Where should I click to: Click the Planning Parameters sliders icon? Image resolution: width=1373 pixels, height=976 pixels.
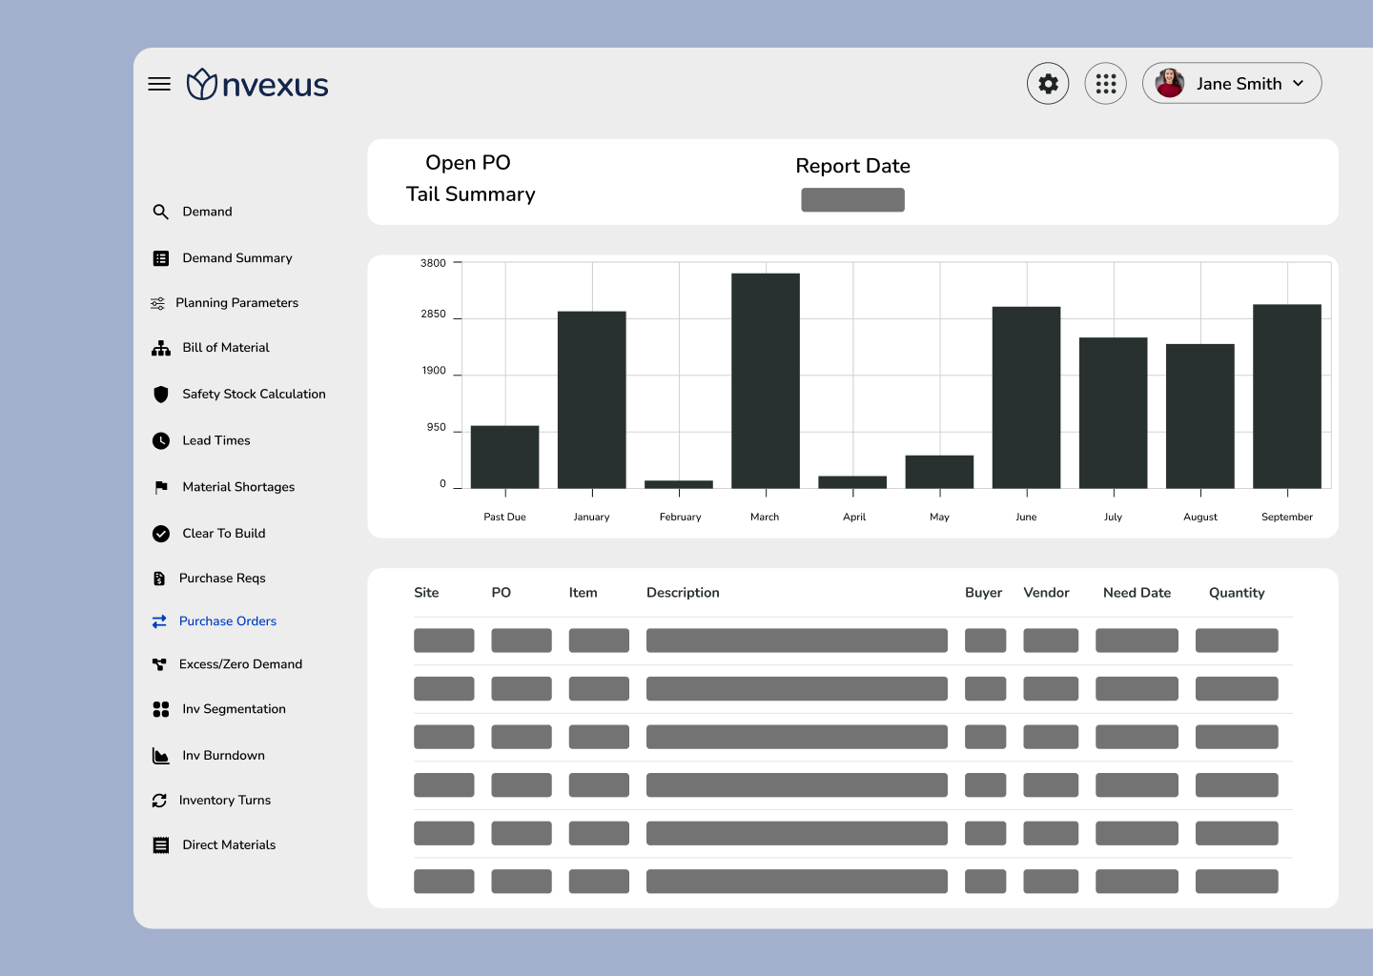(157, 303)
